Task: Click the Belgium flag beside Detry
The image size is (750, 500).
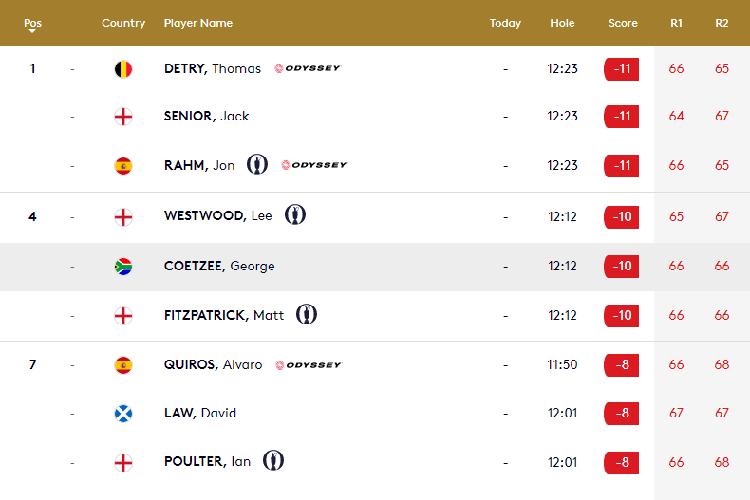Action: [x=123, y=68]
